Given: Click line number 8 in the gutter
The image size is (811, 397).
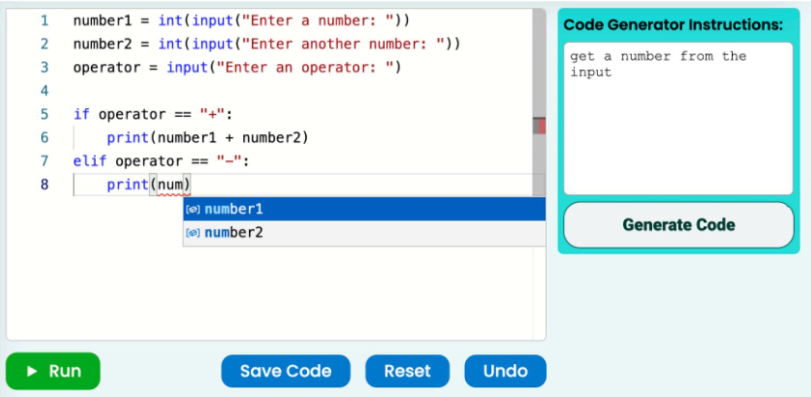Looking at the screenshot, I should coord(44,185).
